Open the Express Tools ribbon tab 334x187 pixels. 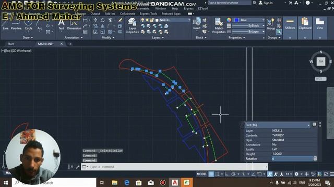coord(148,14)
